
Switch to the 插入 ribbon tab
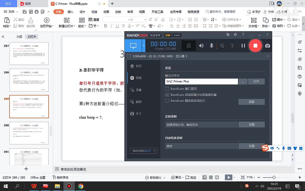click(x=70, y=12)
